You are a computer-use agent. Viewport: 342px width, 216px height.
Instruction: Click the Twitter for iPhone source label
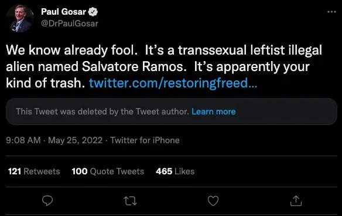point(145,140)
